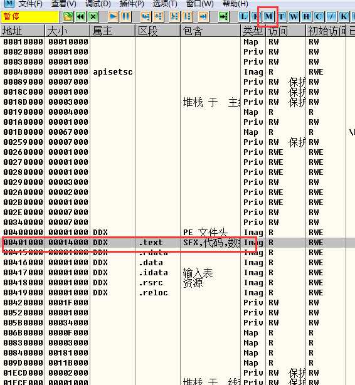Pause execution with the pause icon

[126, 17]
